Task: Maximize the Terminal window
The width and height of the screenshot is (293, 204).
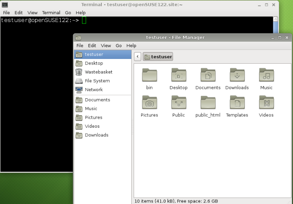Action: point(267,5)
